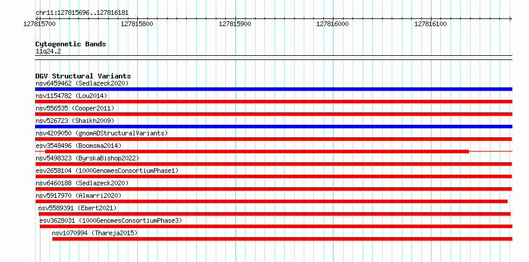The width and height of the screenshot is (529, 262).
Task: Click ruler position 127815800
Action: tap(137, 24)
